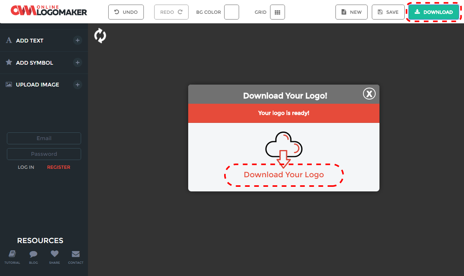The image size is (464, 276).
Task: Click the Online Logomaker logo
Action: point(49,11)
